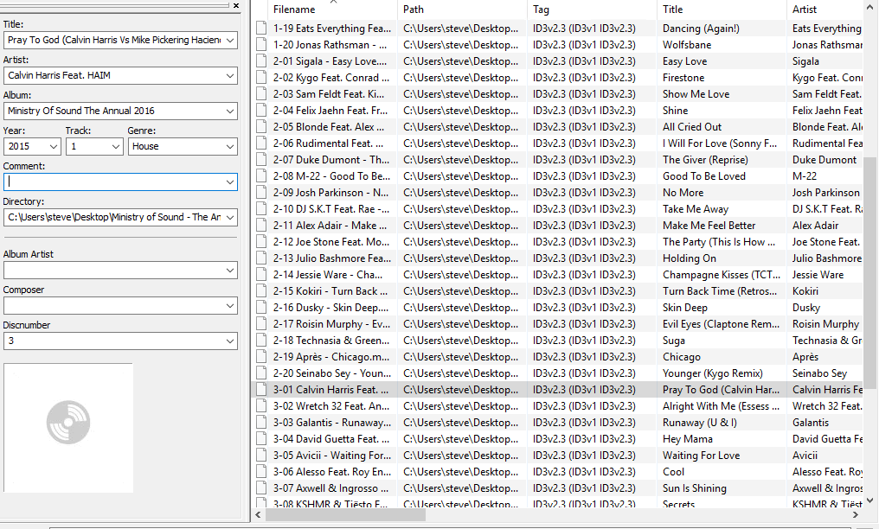Click file icon for 2-15 Kokiri
The height and width of the screenshot is (529, 879).
coord(261,291)
